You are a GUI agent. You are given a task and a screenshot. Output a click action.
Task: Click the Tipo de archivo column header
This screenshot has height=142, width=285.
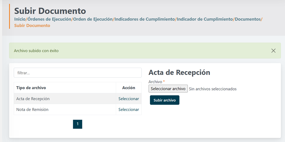pyautogui.click(x=31, y=88)
